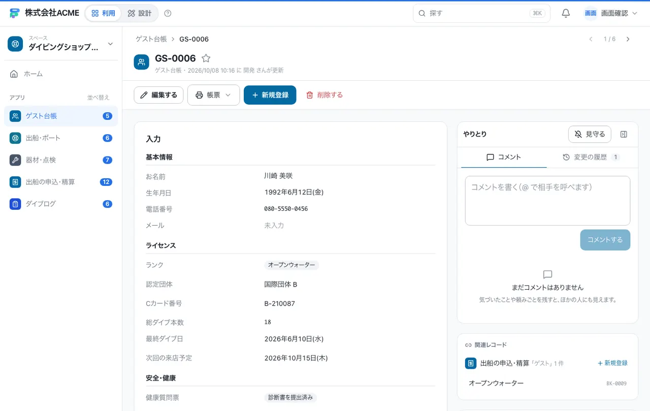Expand the ダイビングショップ space selector
Screen dimensions: 650x411
point(61,44)
